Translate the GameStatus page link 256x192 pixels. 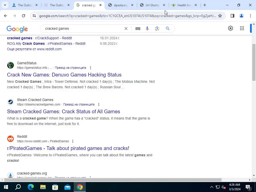click(70, 67)
